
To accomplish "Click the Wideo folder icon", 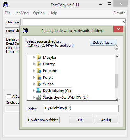I will coord(39,84).
